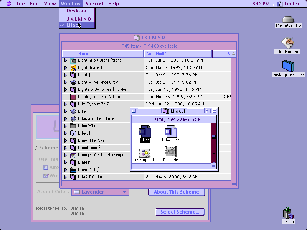Expand the Light Alloy Ultra [tight] row
Image resolution: width=307 pixels, height=230 pixels.
click(66, 61)
